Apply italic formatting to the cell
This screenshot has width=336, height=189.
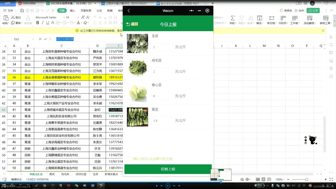43,23
